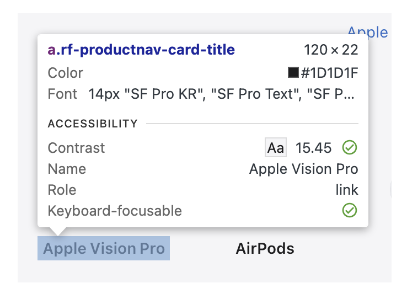Click the #1D1D1F color swatch square
The image size is (407, 299).
[x=293, y=73]
